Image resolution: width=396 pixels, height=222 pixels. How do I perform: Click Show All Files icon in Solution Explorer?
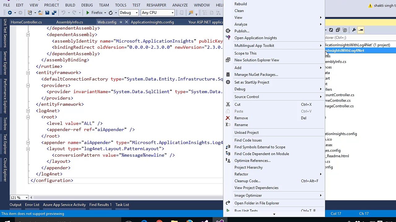pos(345,30)
